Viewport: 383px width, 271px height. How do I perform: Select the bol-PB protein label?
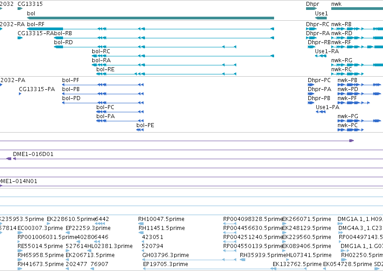pyautogui.click(x=71, y=89)
